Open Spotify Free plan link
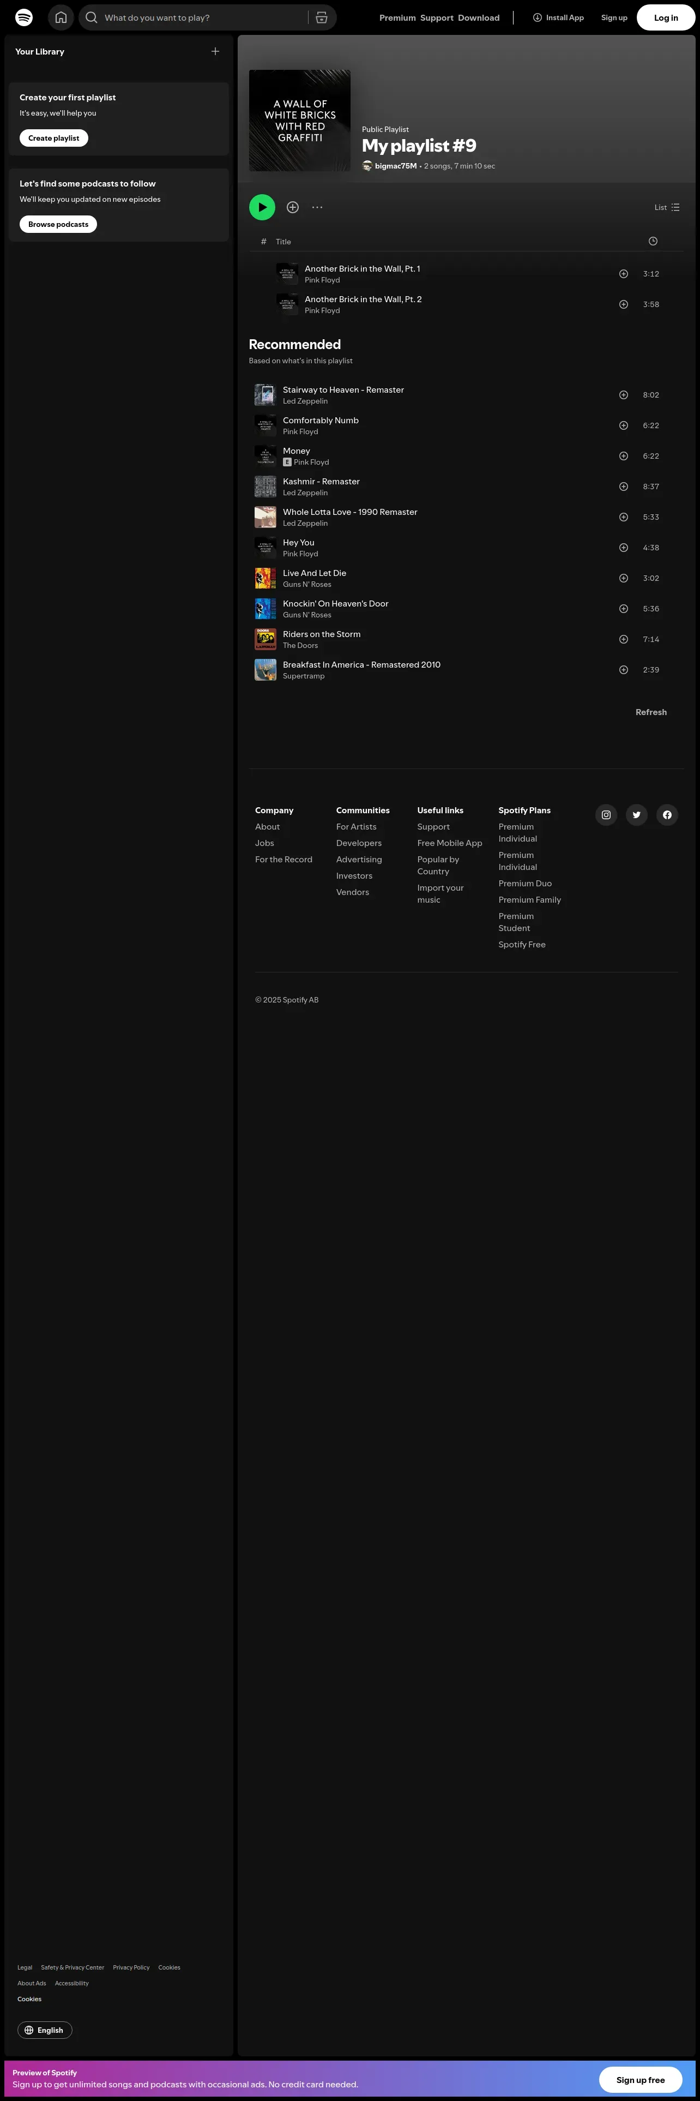 pos(522,945)
